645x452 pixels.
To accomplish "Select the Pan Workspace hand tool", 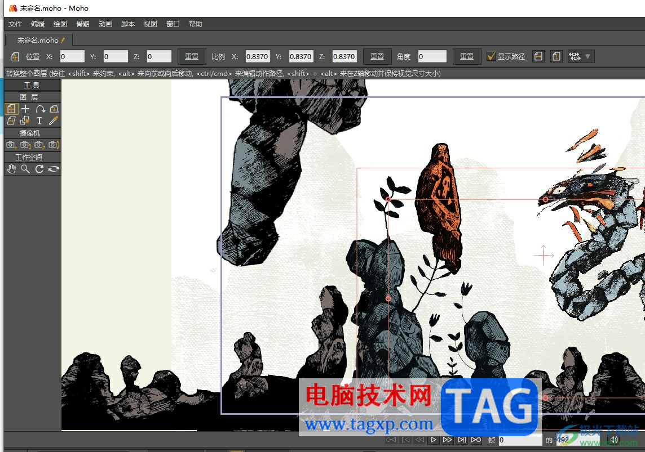I will click(11, 169).
